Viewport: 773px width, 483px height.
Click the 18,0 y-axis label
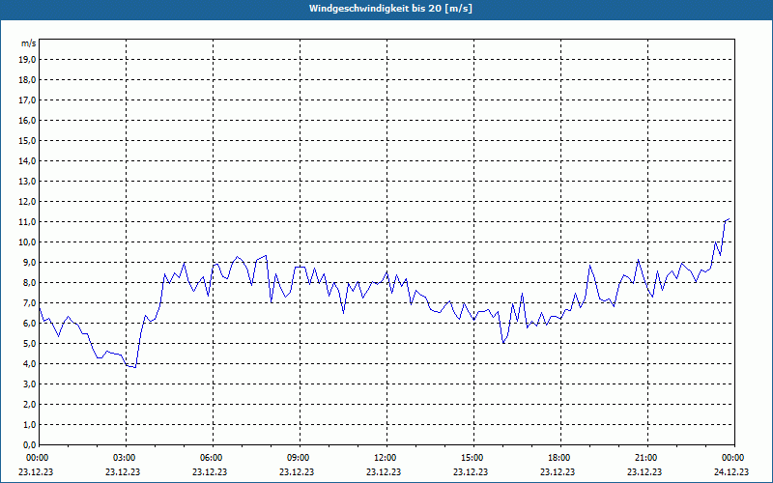pyautogui.click(x=27, y=80)
